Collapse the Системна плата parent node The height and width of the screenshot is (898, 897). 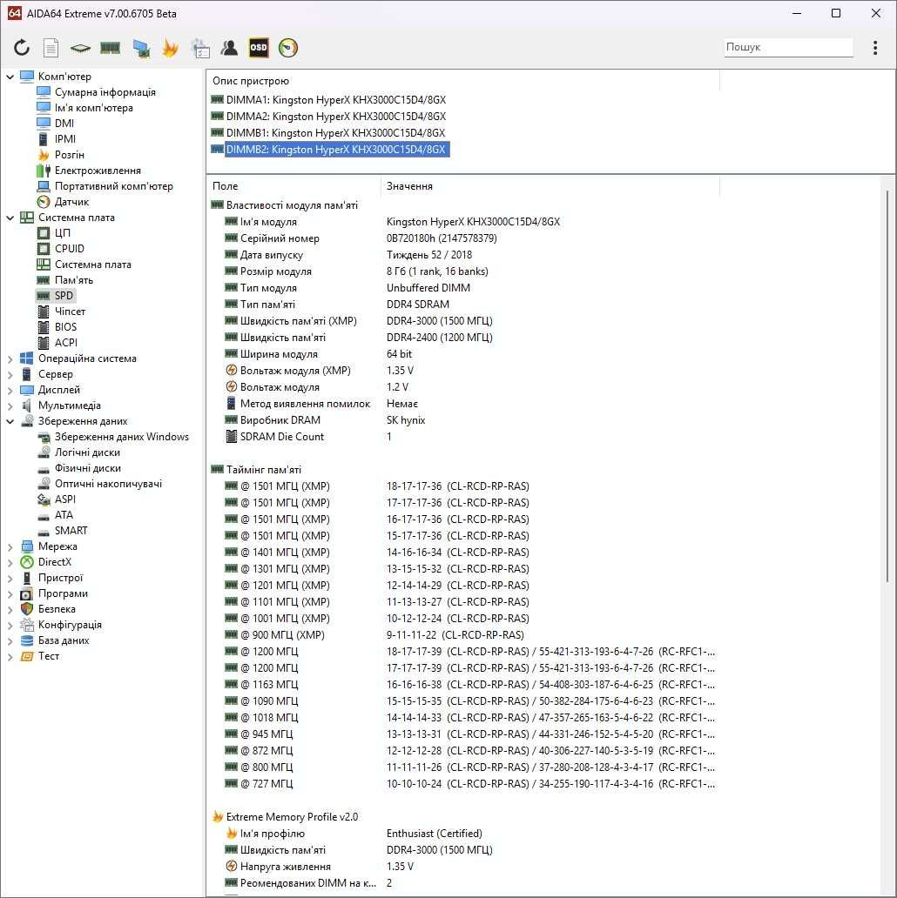tap(10, 218)
